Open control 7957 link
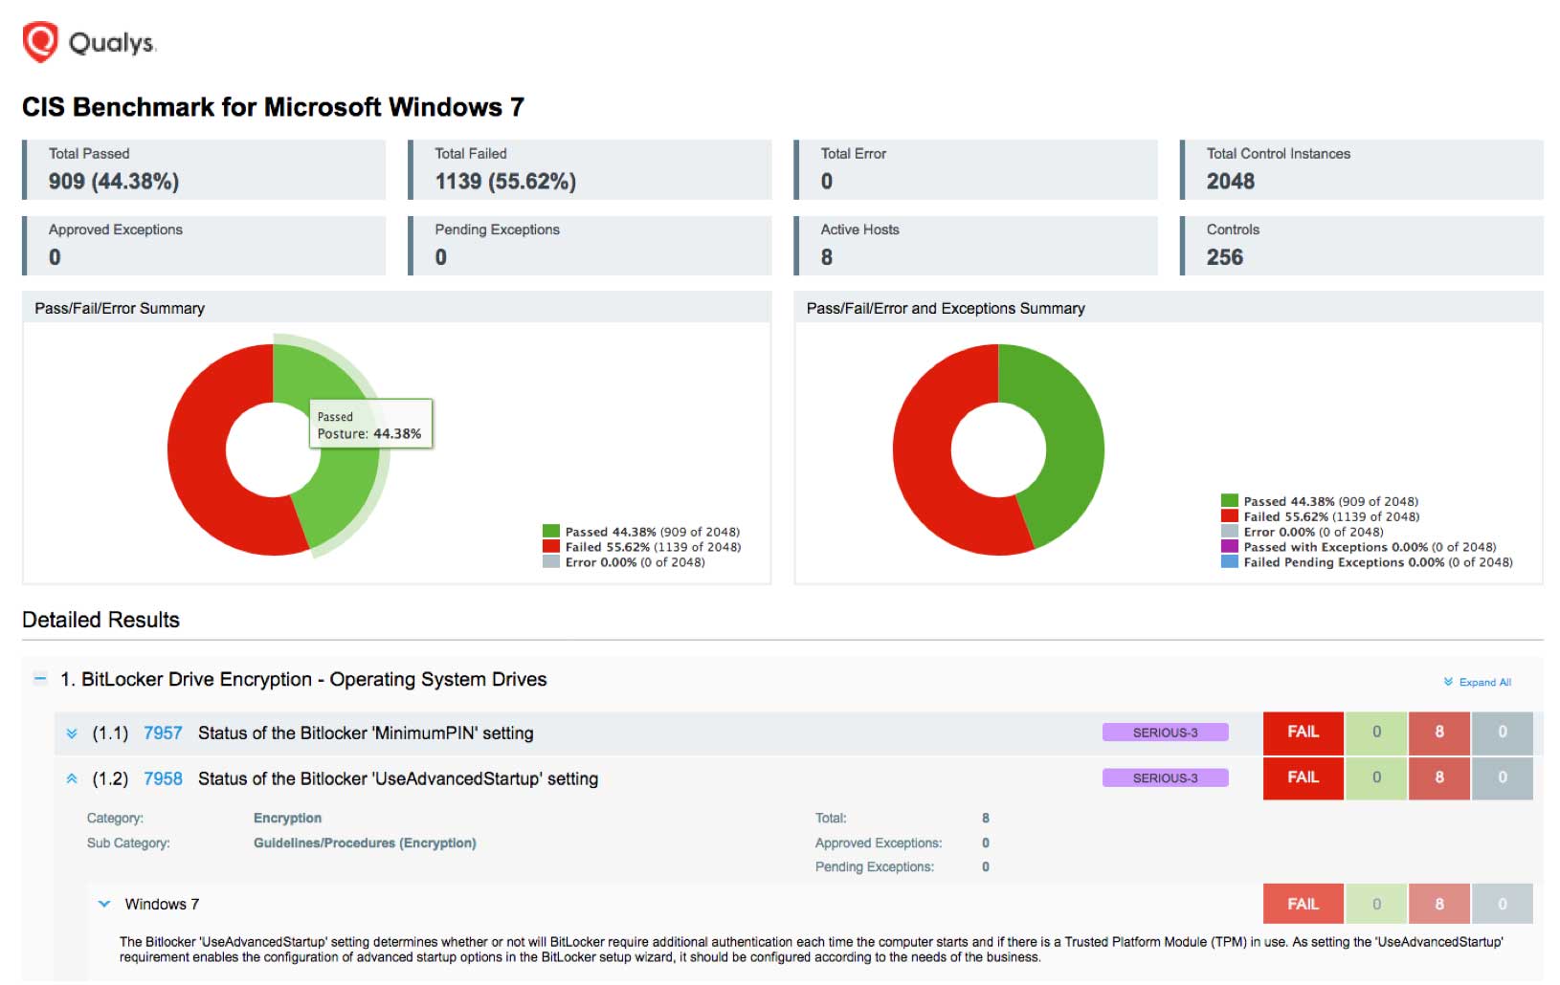 pyautogui.click(x=162, y=733)
